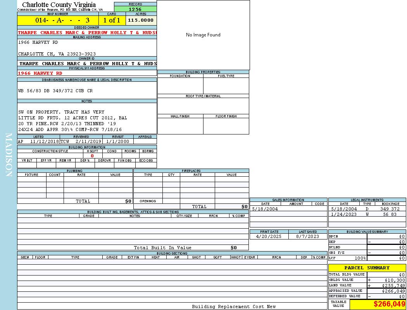Select the listed date 11/12/2018

coord(44,141)
